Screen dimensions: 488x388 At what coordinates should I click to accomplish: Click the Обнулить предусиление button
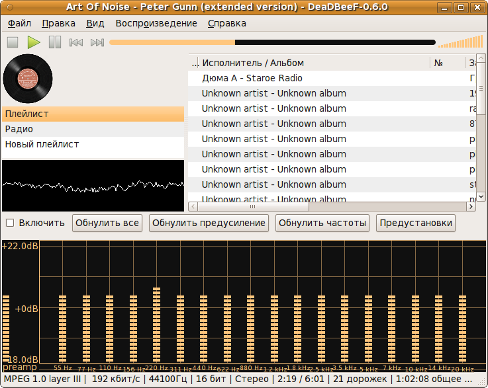pos(209,223)
